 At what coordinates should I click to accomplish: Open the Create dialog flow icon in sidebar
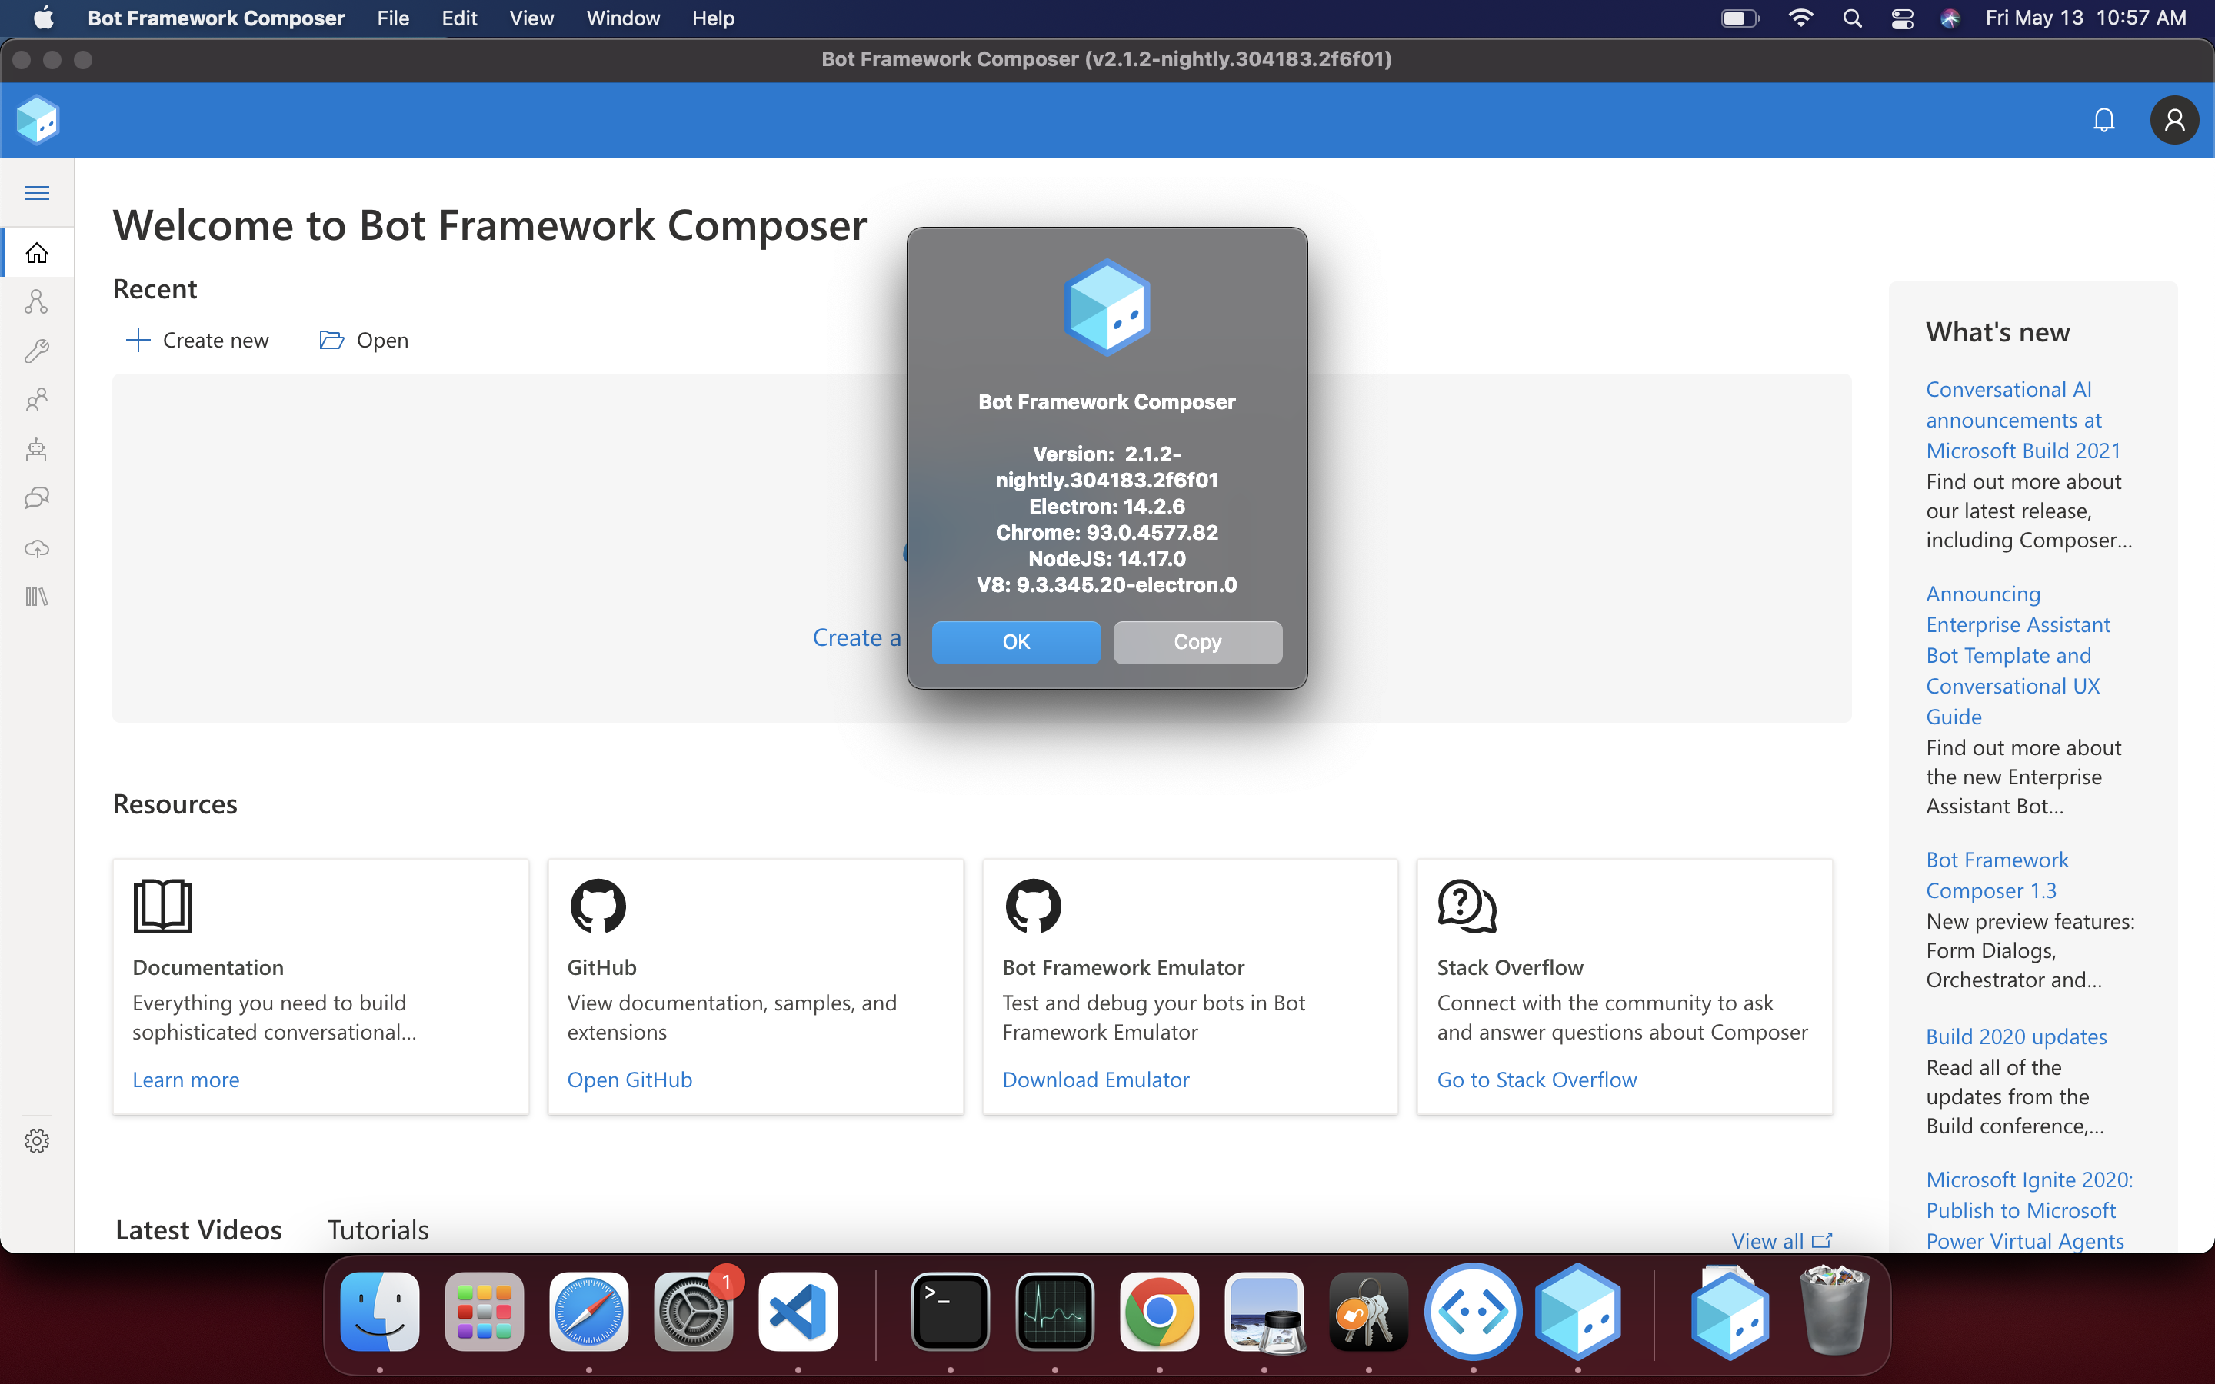click(x=37, y=302)
